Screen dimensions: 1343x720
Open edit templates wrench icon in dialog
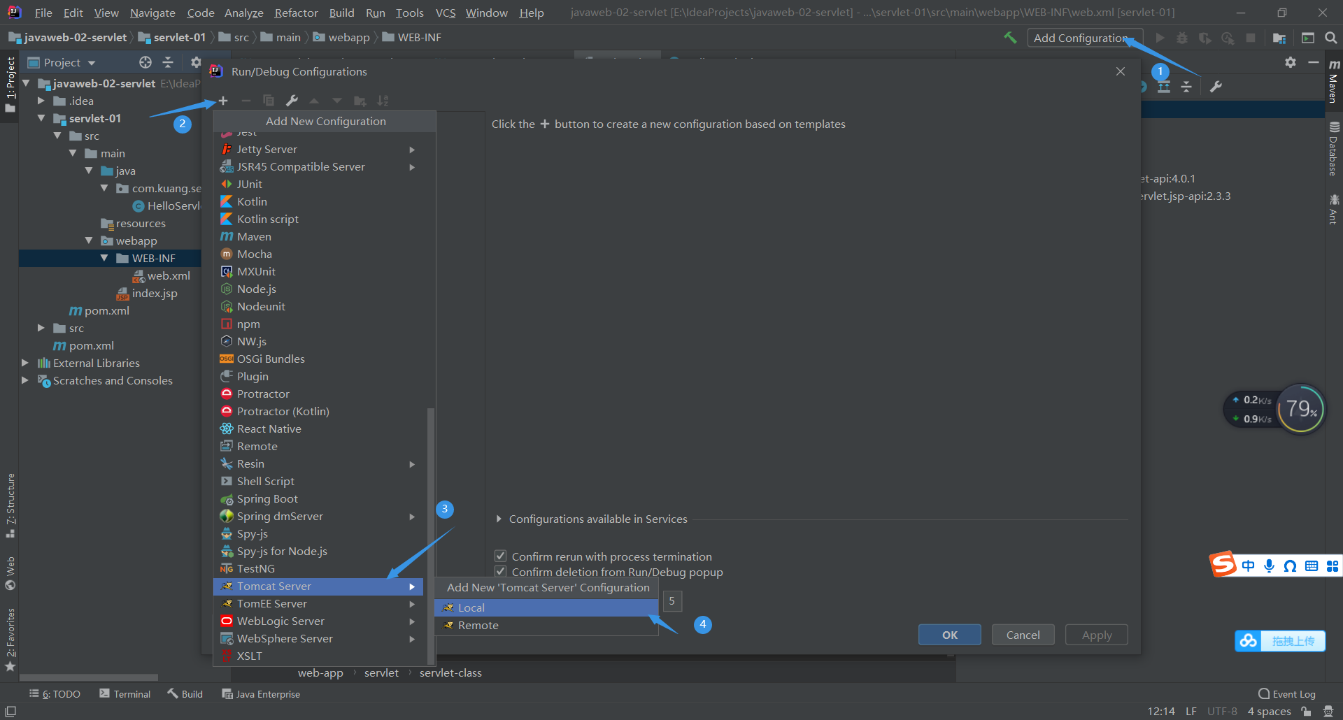point(292,101)
